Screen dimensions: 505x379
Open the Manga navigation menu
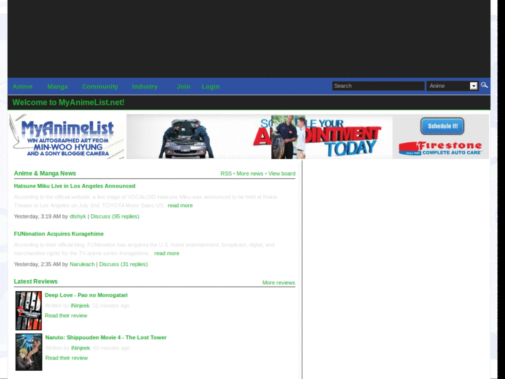coord(57,87)
